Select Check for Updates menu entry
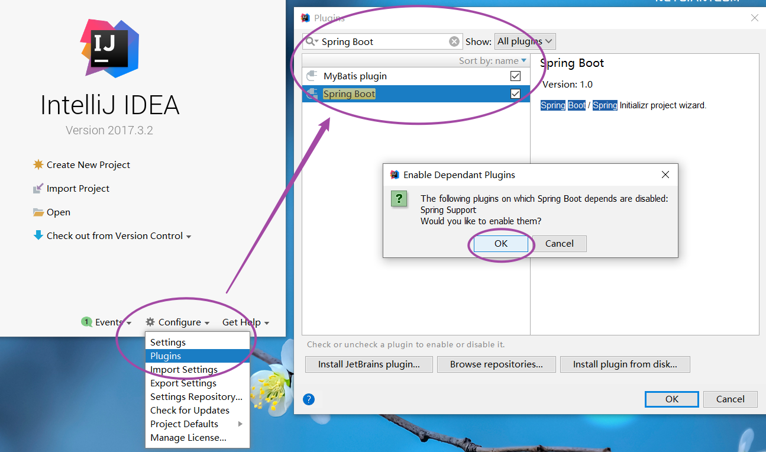The height and width of the screenshot is (452, 766). tap(198, 410)
